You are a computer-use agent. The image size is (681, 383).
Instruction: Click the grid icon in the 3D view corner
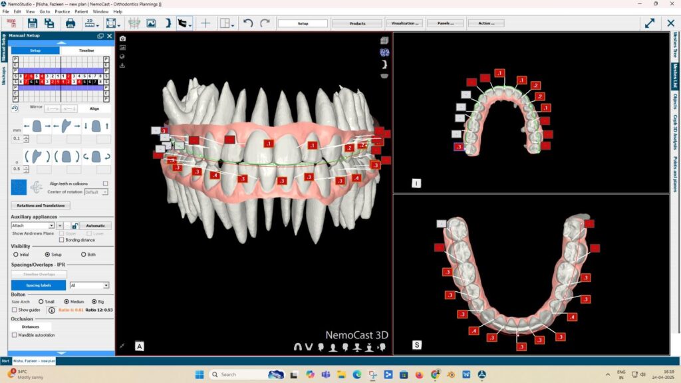(x=384, y=41)
